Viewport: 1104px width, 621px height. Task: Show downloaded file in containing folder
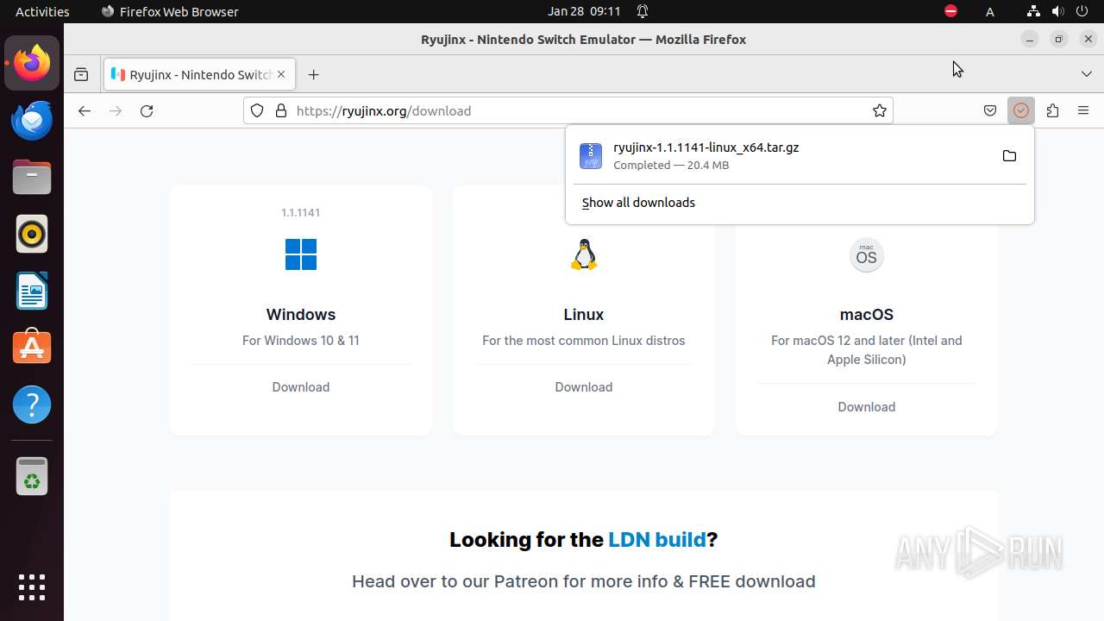click(1009, 156)
